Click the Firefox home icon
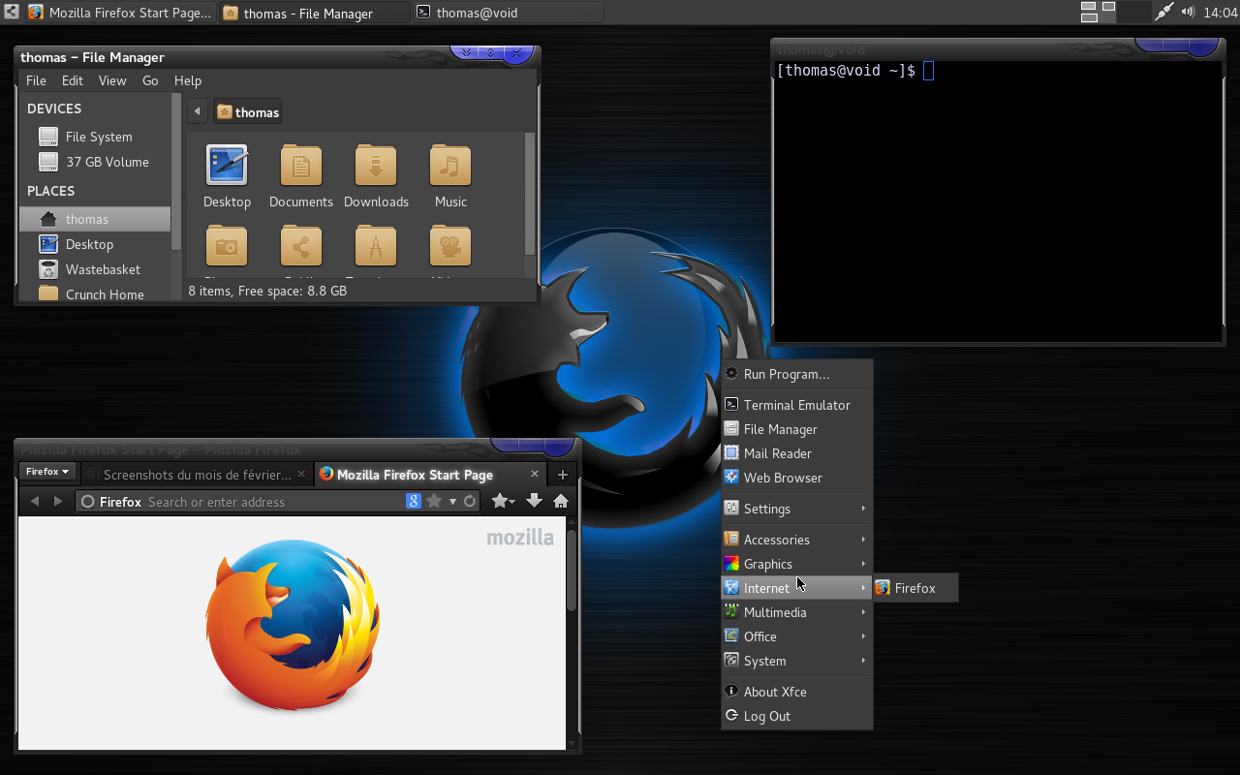Screen dimensions: 1240x775 (x=561, y=502)
